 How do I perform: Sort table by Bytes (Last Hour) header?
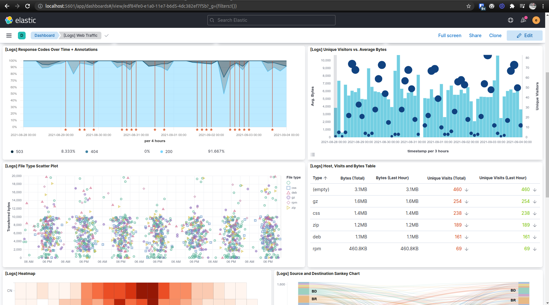point(392,178)
